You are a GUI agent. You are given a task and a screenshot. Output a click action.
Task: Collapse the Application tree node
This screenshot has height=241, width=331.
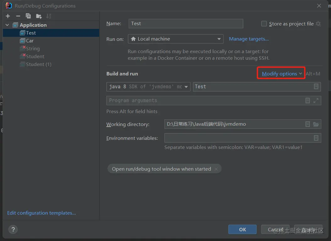pyautogui.click(x=7, y=25)
